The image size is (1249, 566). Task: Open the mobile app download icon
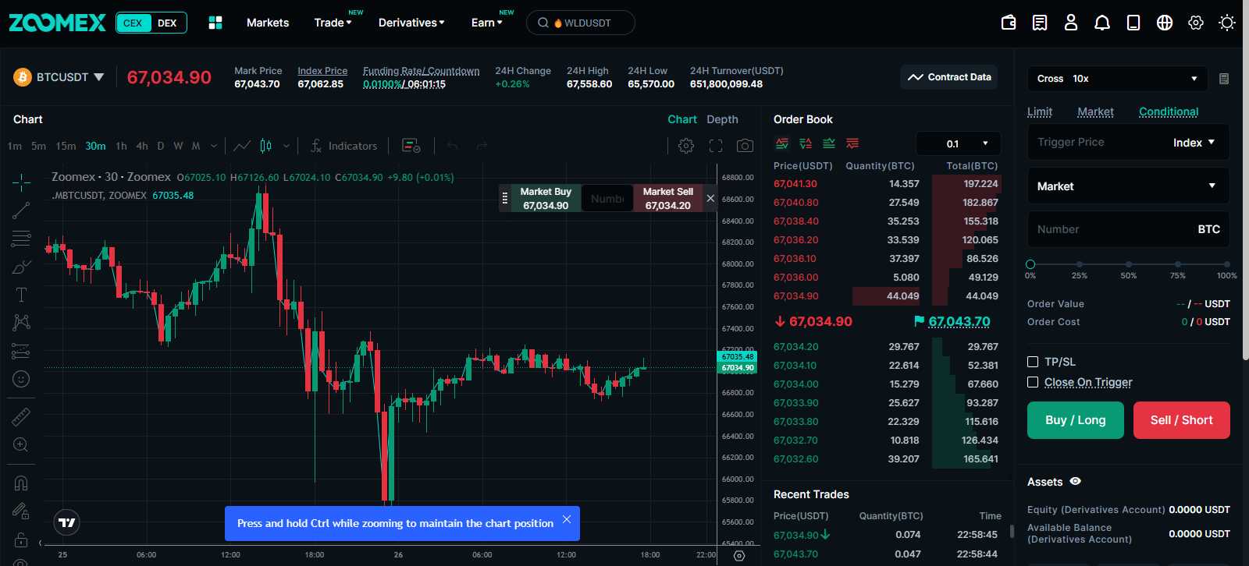point(1133,23)
